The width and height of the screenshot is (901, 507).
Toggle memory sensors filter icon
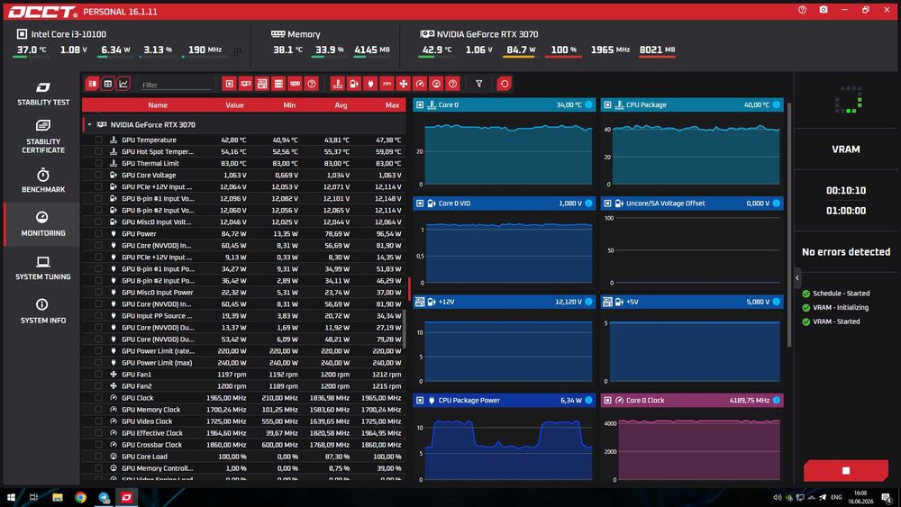point(295,84)
